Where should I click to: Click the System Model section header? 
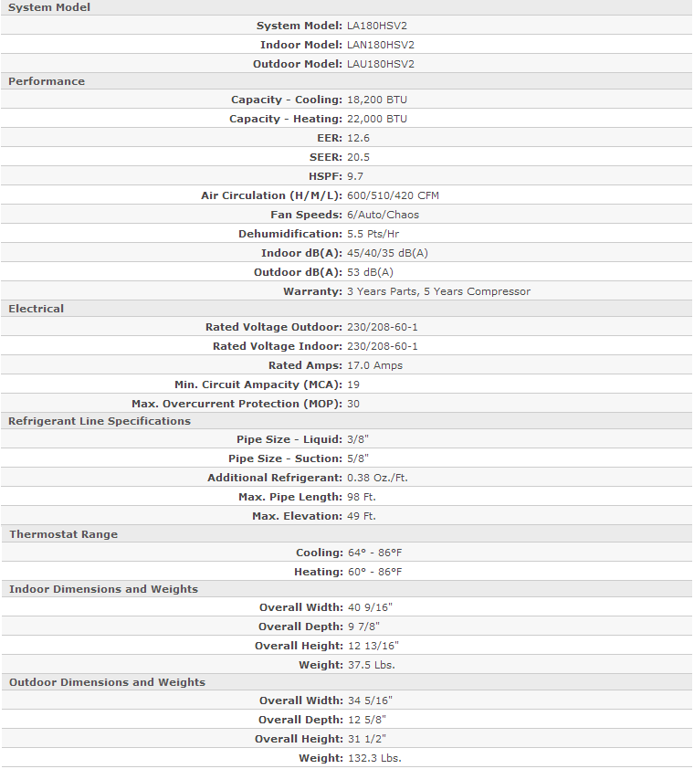(x=49, y=7)
